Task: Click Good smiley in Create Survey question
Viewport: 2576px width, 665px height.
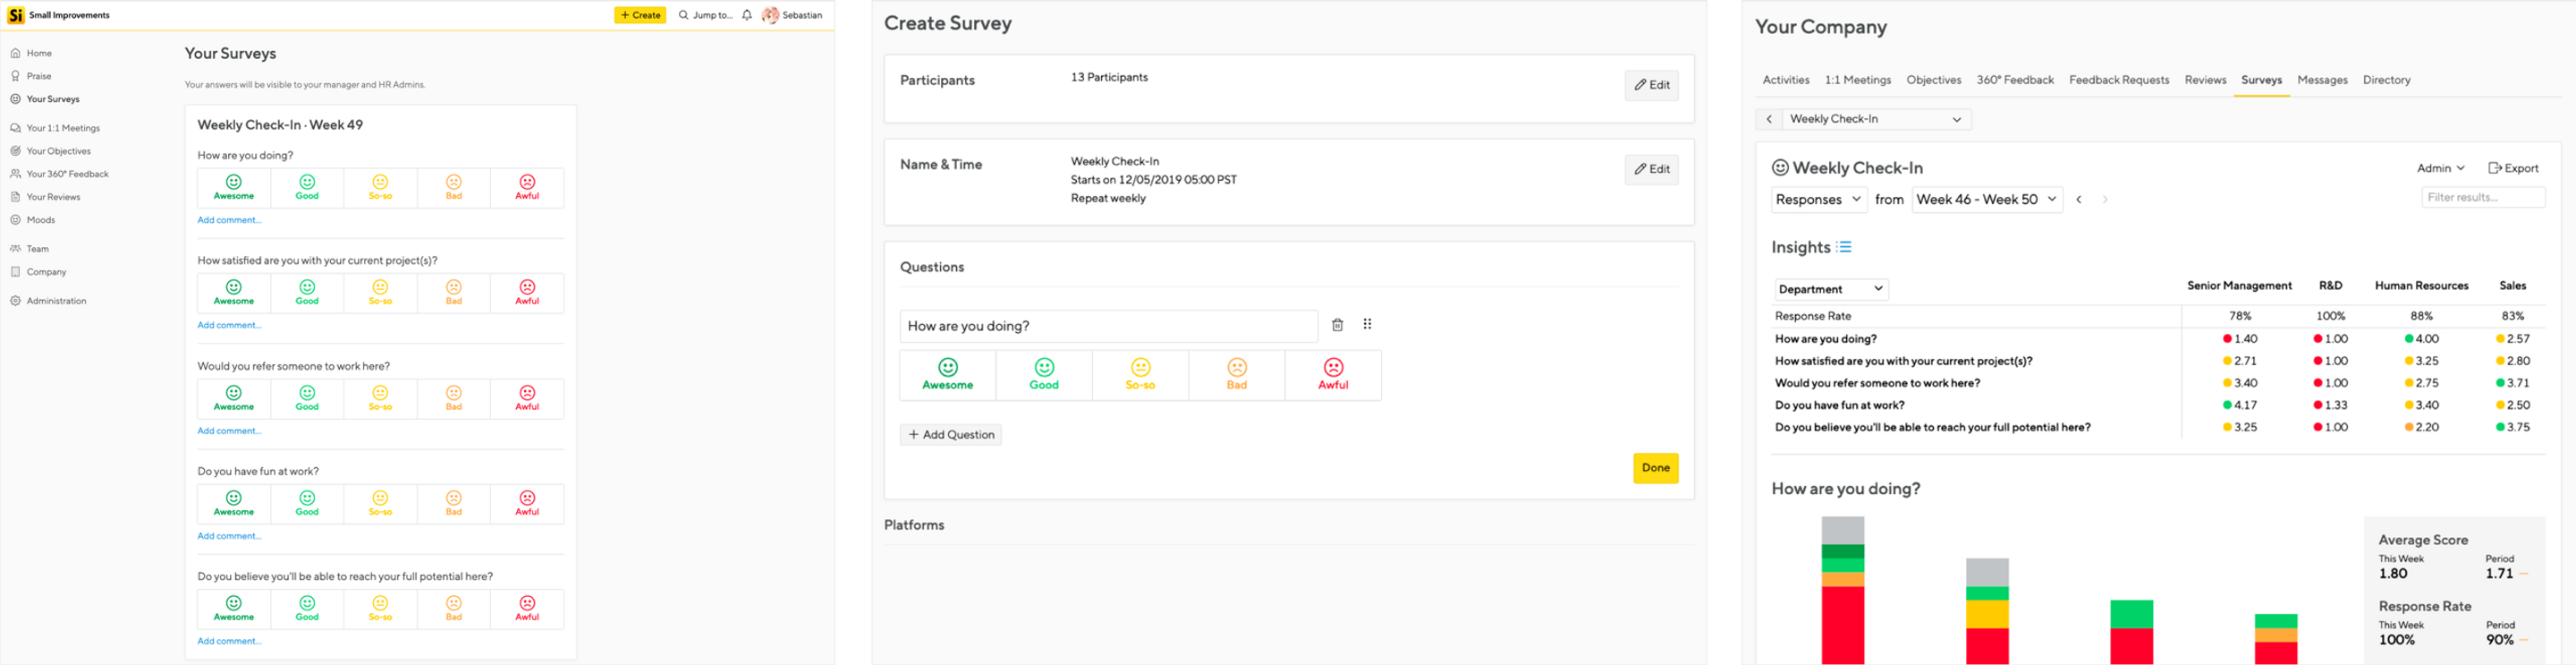Action: tap(1044, 375)
